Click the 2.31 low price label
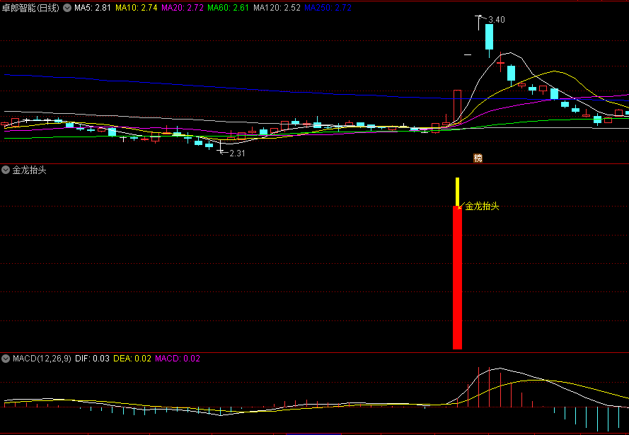The width and height of the screenshot is (629, 435). [x=237, y=153]
